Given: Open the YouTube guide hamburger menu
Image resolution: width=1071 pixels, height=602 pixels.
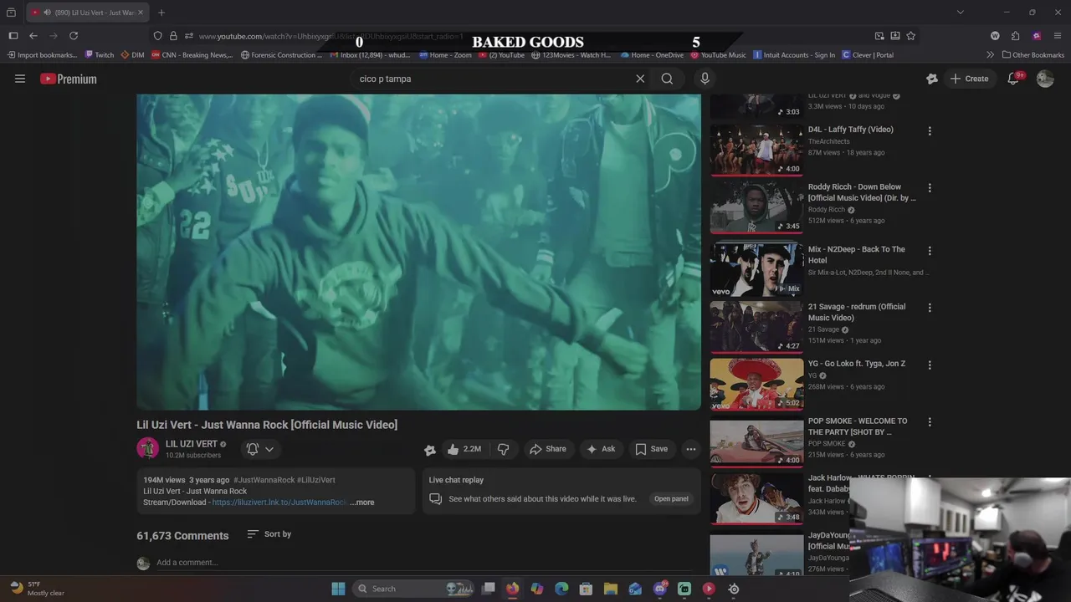Looking at the screenshot, I should [x=20, y=79].
